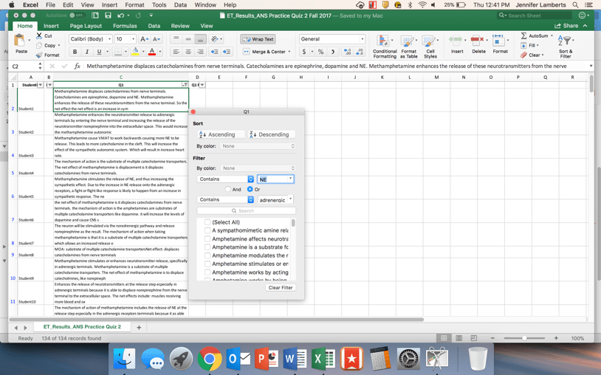
Task: Check 'Amphetamine modulates the' item
Action: (207, 255)
